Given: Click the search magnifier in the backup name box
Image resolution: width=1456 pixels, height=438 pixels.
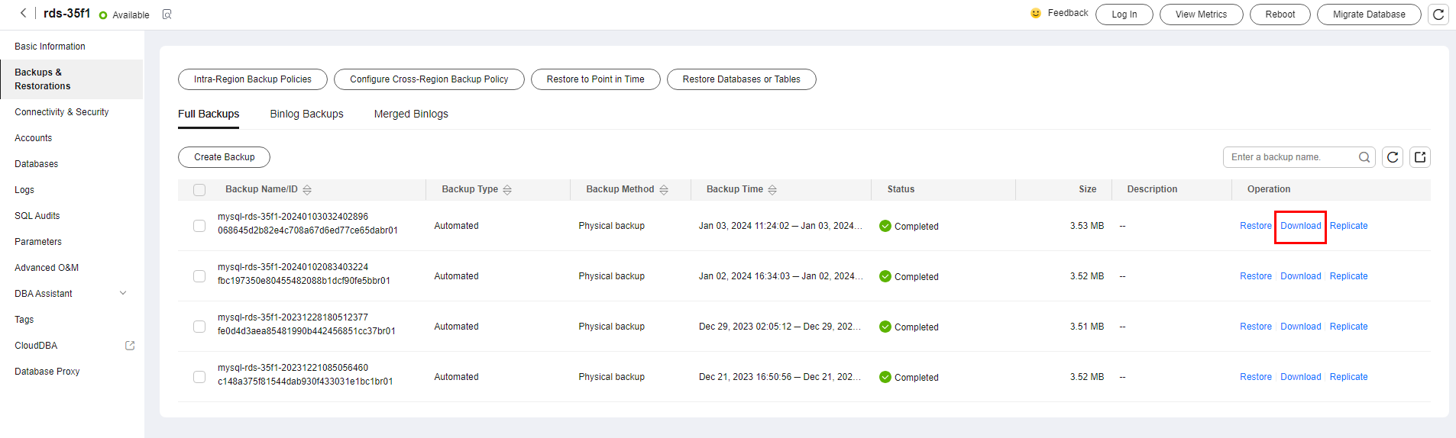Looking at the screenshot, I should click(x=1364, y=157).
